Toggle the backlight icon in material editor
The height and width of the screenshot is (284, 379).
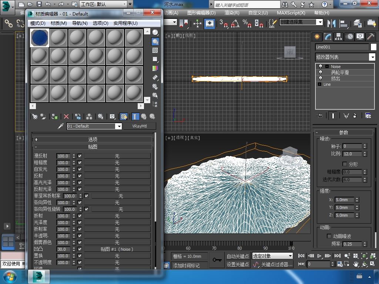[155, 41]
